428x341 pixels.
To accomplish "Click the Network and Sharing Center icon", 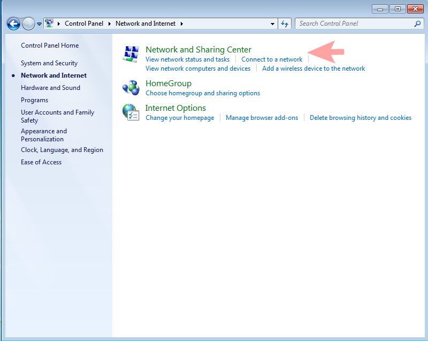I will pos(131,53).
